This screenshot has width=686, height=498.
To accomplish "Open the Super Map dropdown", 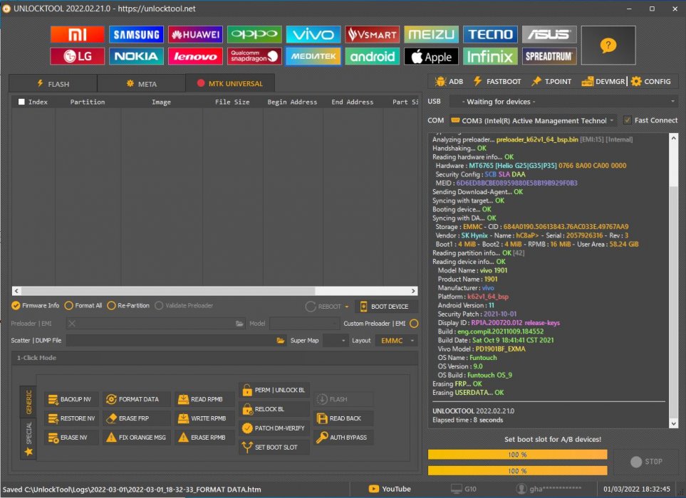I will (x=335, y=341).
